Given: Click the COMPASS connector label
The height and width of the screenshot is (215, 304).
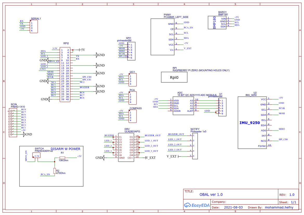Looking at the screenshot, I should 136,108.
